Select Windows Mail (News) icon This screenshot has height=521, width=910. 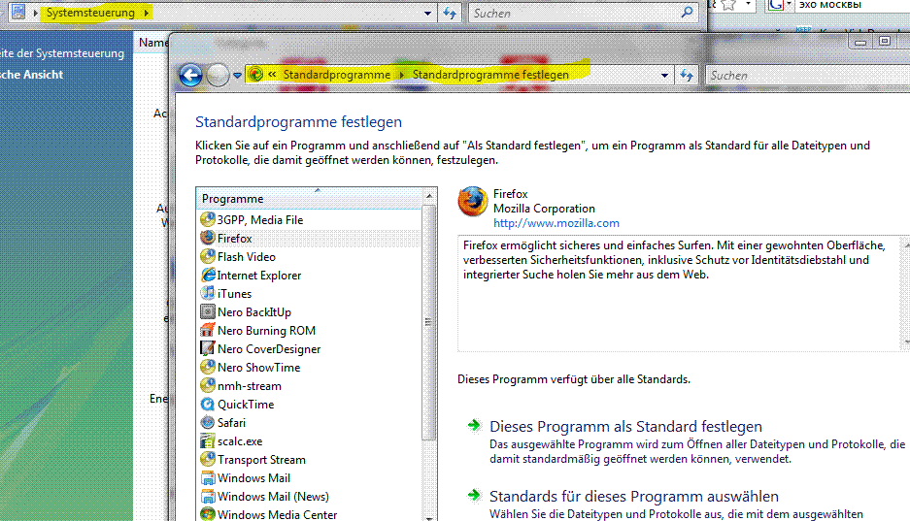pyautogui.click(x=208, y=496)
